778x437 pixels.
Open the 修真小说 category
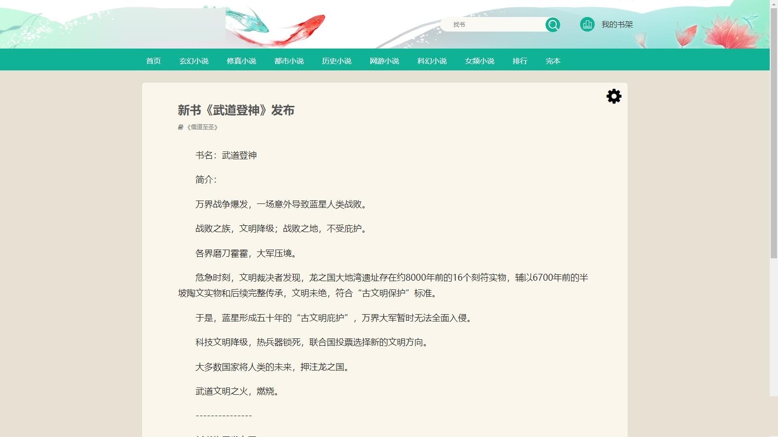pyautogui.click(x=242, y=61)
